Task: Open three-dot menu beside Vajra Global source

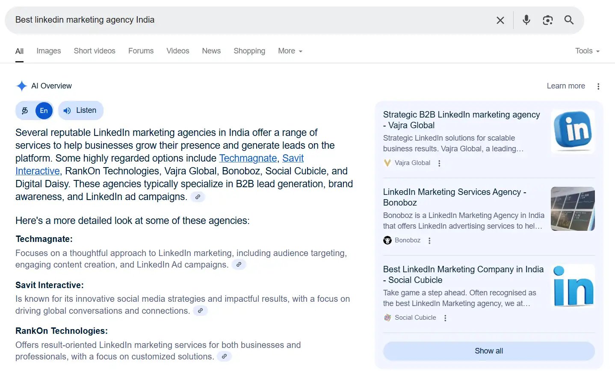Action: (x=439, y=163)
